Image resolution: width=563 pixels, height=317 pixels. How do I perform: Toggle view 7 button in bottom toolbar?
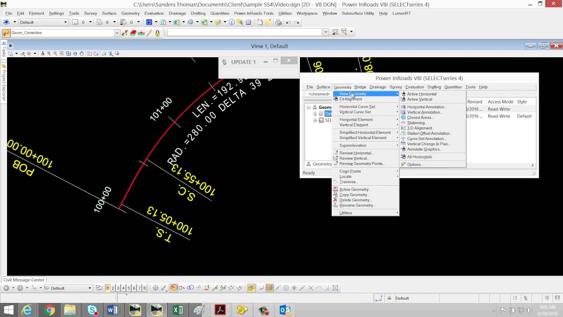[x=139, y=288]
